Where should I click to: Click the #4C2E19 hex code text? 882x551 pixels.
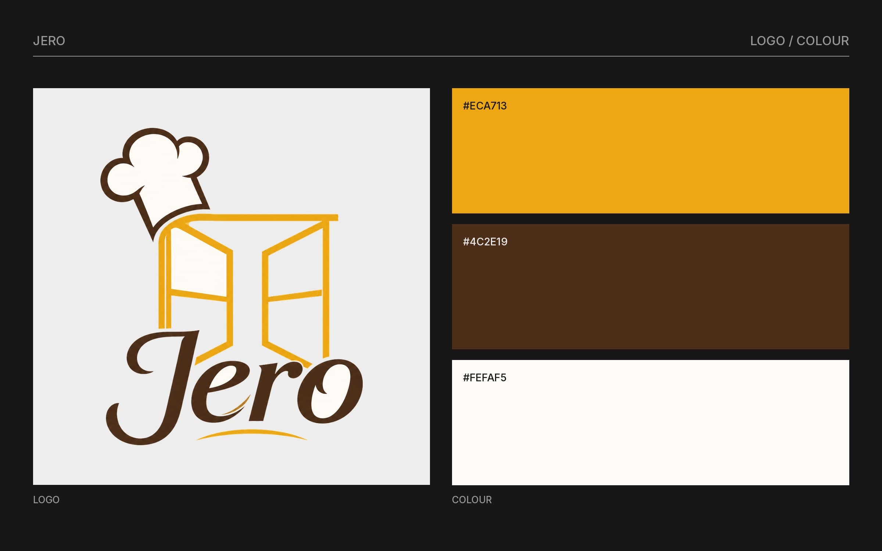pos(485,242)
